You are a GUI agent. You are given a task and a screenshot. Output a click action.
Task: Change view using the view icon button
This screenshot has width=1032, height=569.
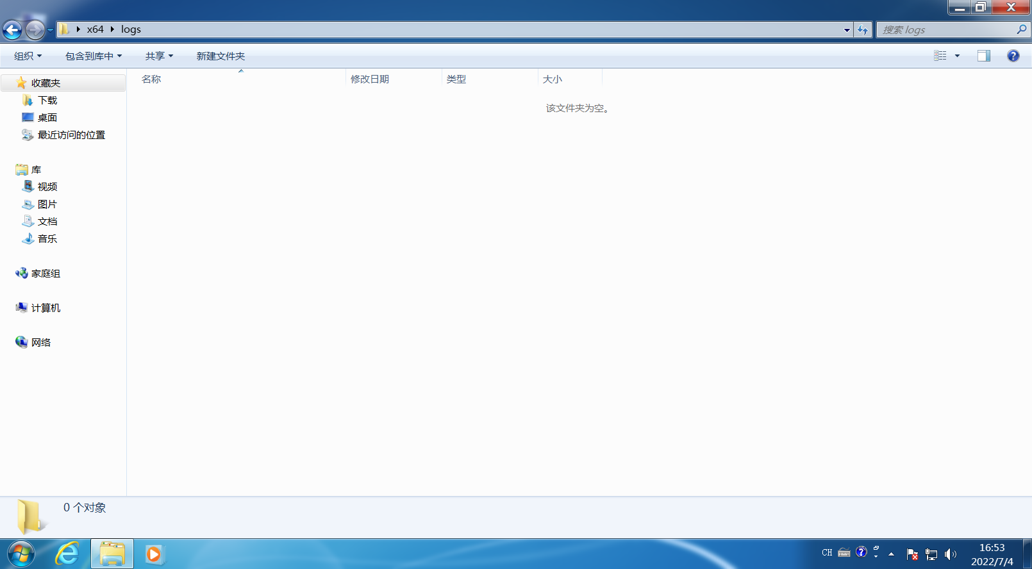point(940,56)
